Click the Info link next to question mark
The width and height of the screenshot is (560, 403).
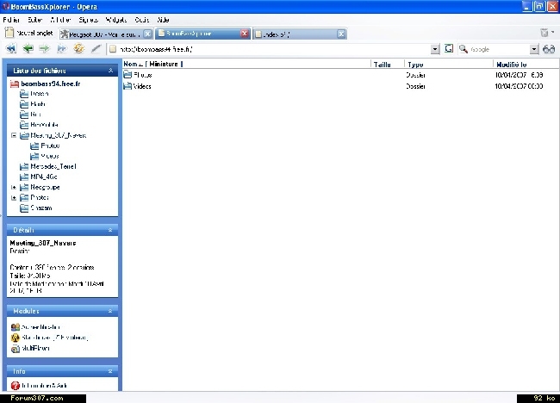coord(44,386)
